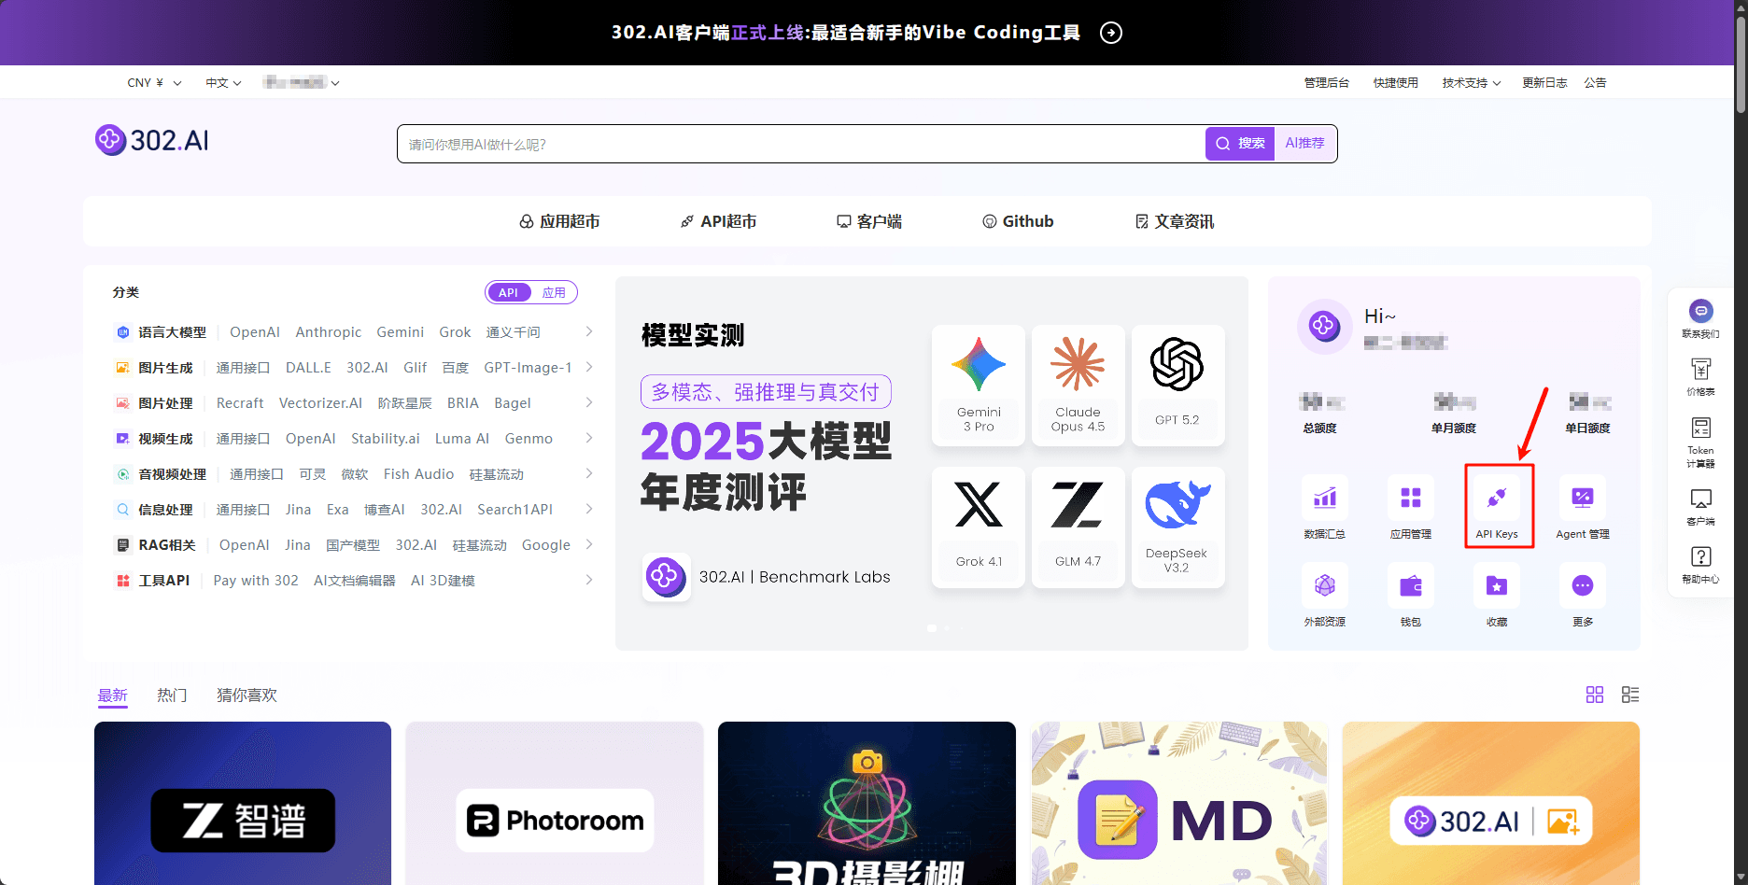Toggle category to API mode
The width and height of the screenshot is (1748, 885).
tap(508, 292)
